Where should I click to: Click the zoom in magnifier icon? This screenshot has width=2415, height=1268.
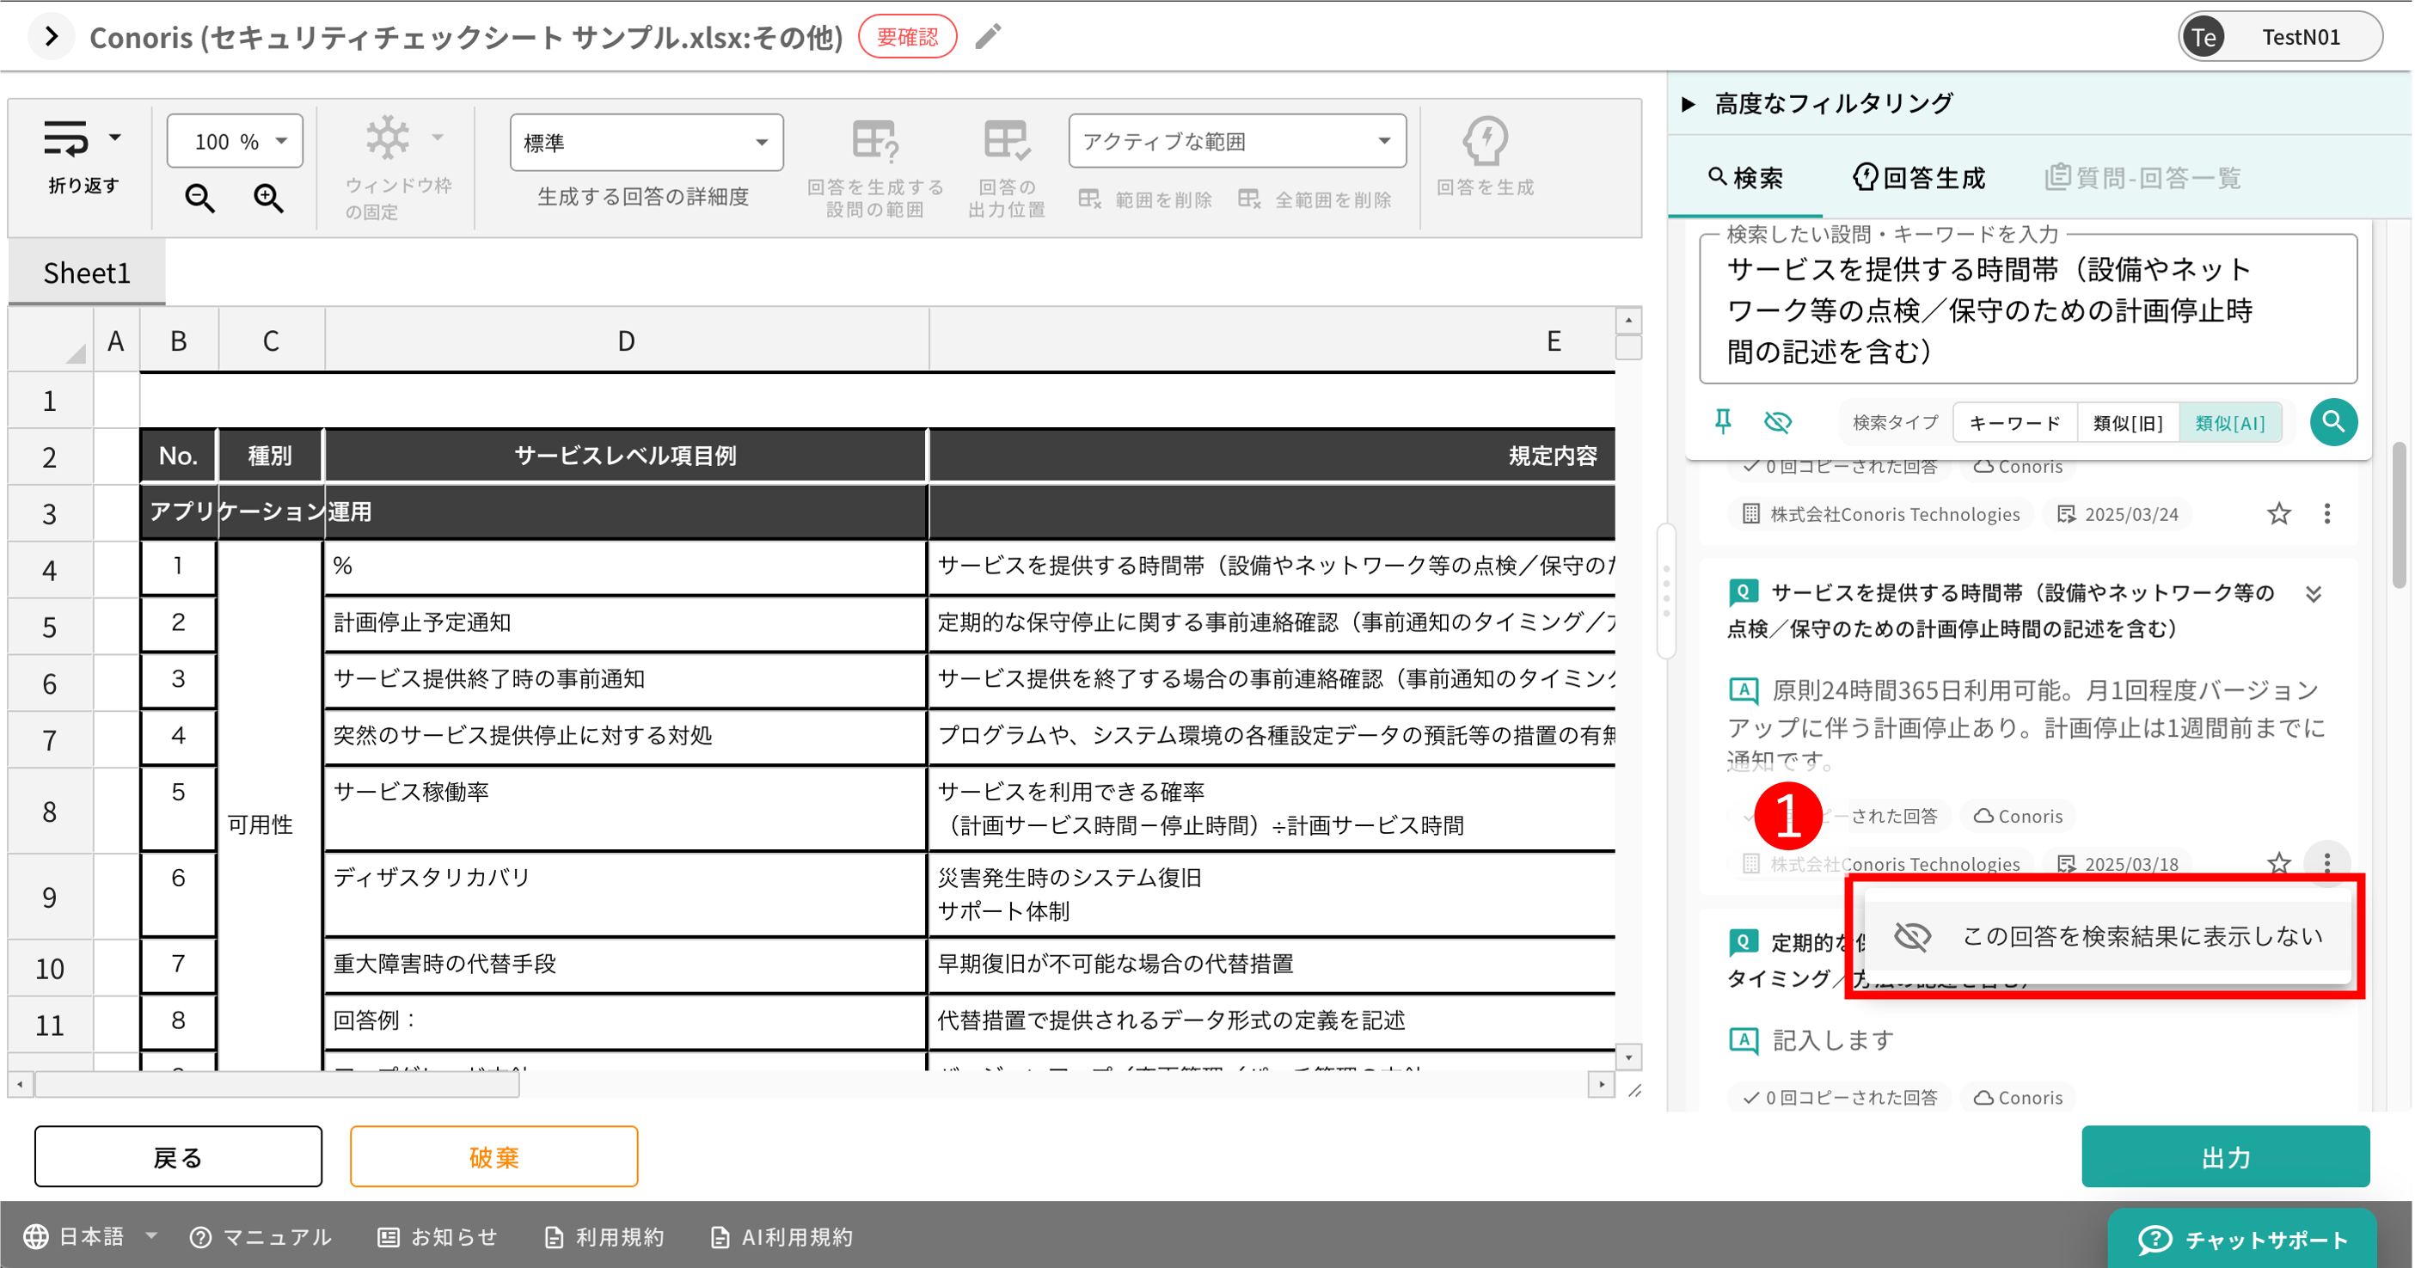[x=268, y=198]
